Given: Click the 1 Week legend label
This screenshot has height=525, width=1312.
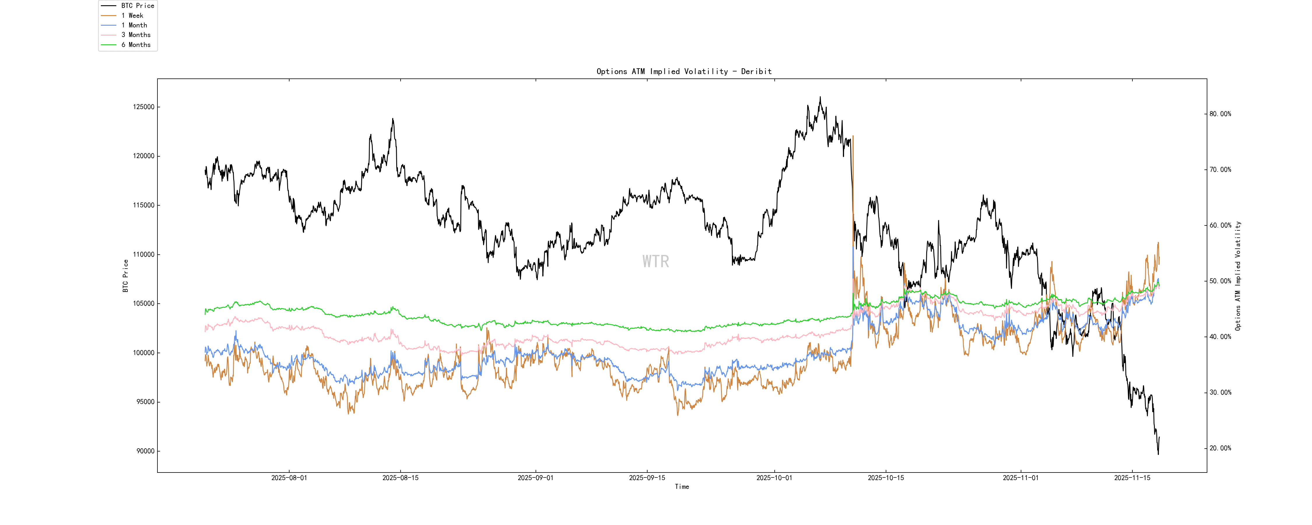Looking at the screenshot, I should point(132,15).
